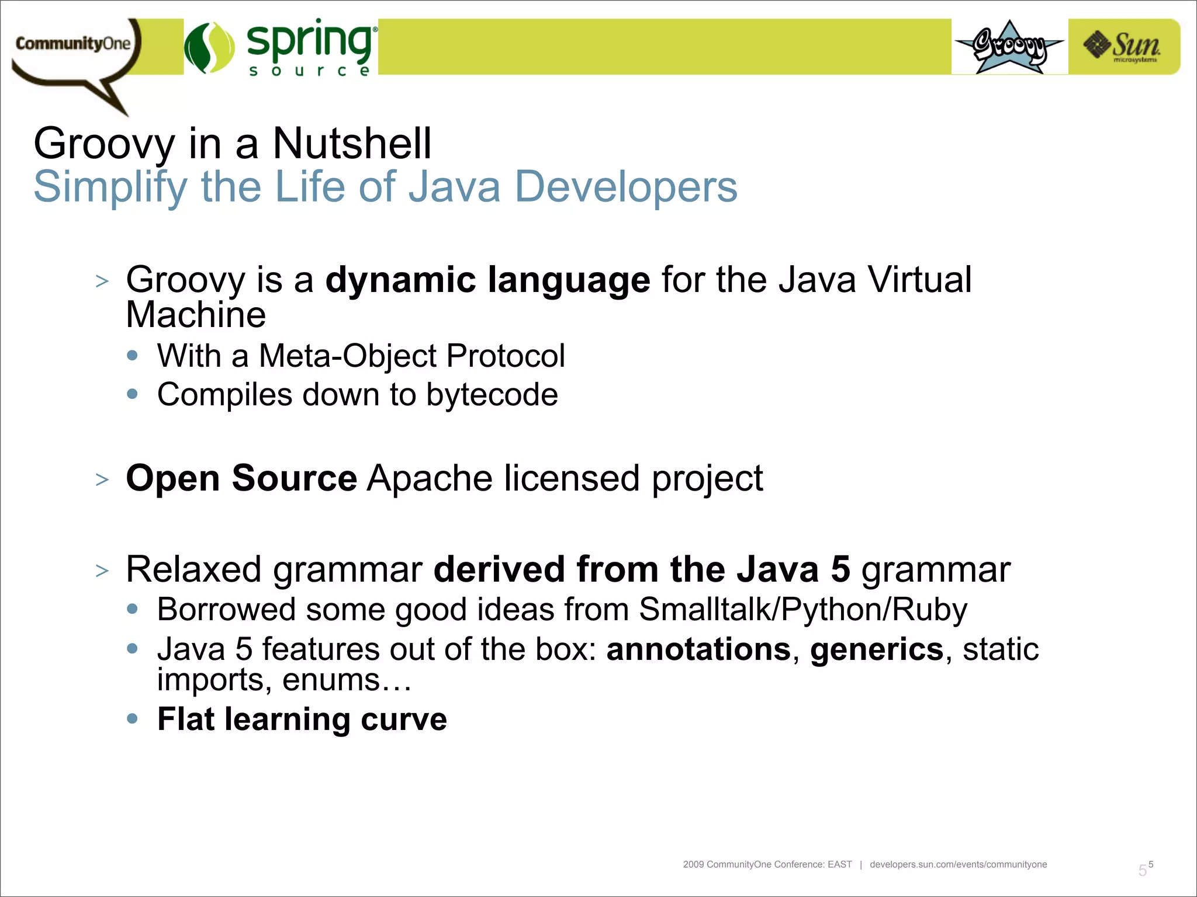Viewport: 1197px width, 897px height.
Task: Click the bold 'dynamic language' text
Action: click(487, 280)
